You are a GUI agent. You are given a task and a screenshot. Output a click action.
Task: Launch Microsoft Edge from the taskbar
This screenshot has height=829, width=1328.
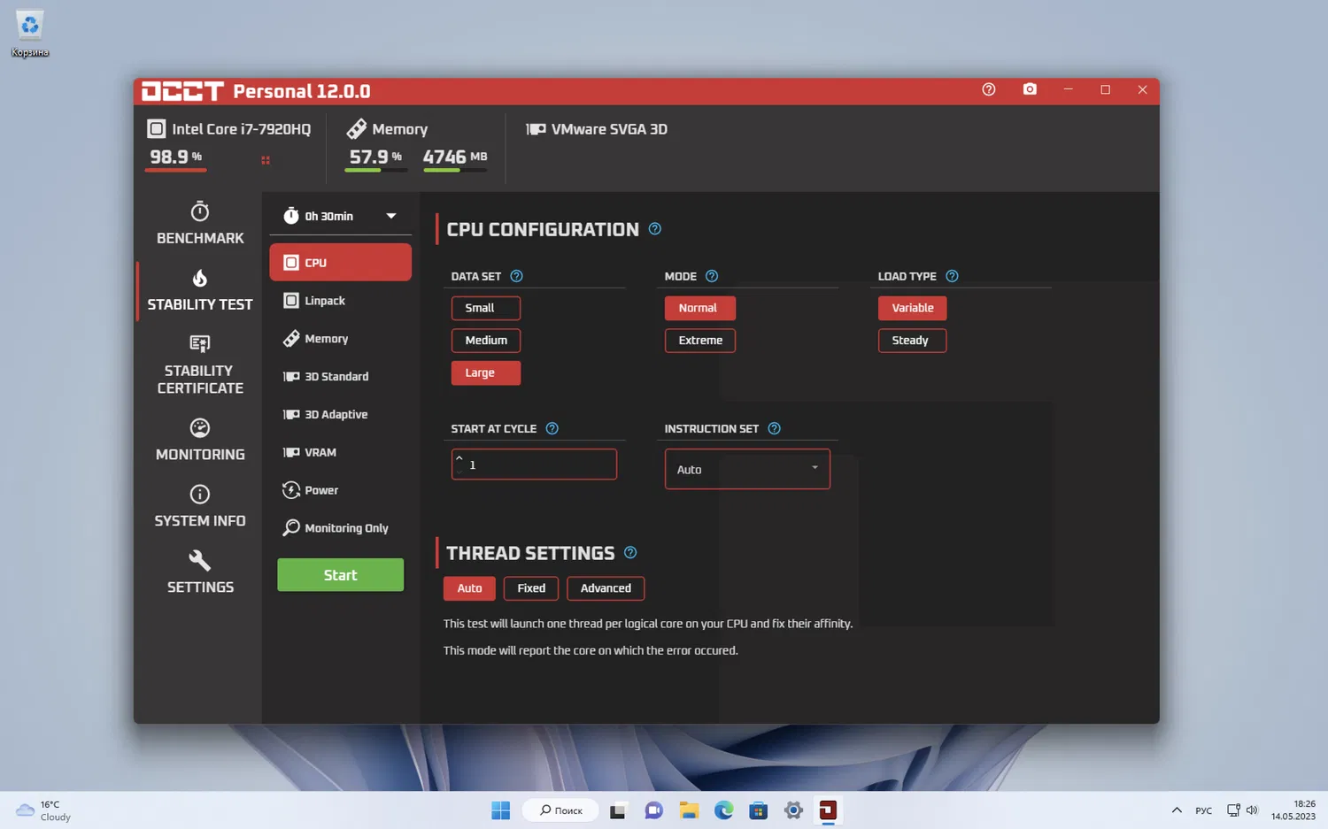pyautogui.click(x=723, y=810)
